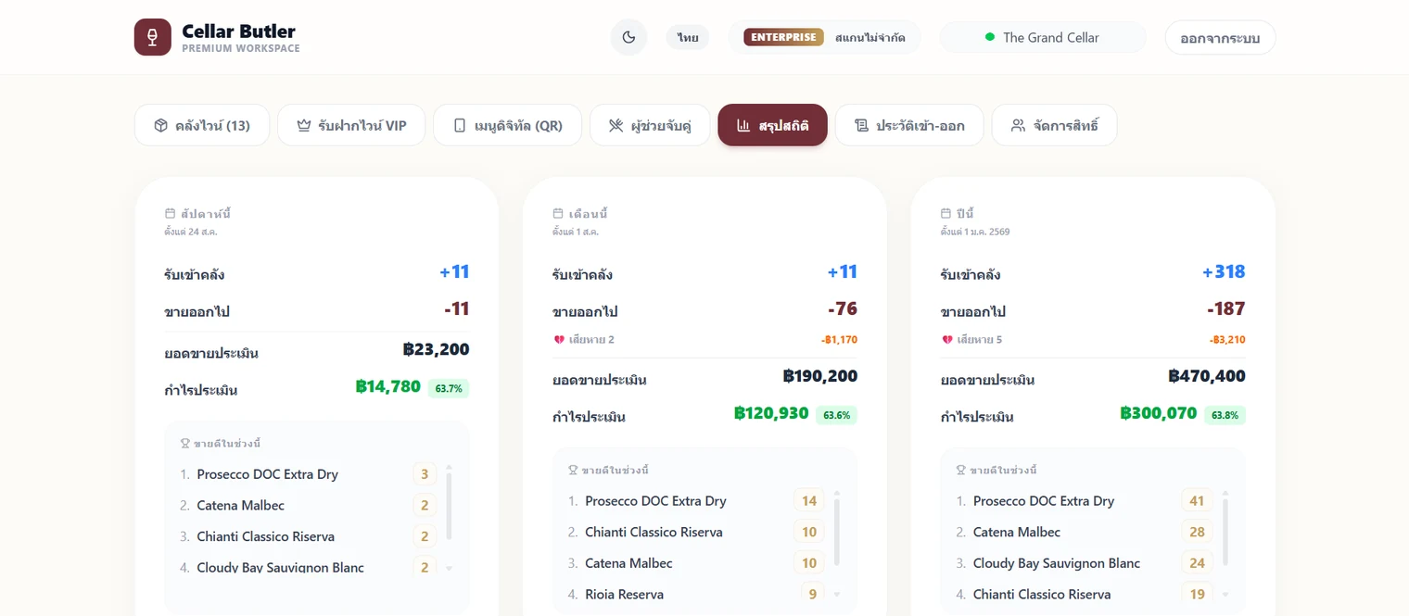Screen dimensions: 1409x616
Task: Click the ฿120,930 monthly profit value
Action: pos(771,414)
